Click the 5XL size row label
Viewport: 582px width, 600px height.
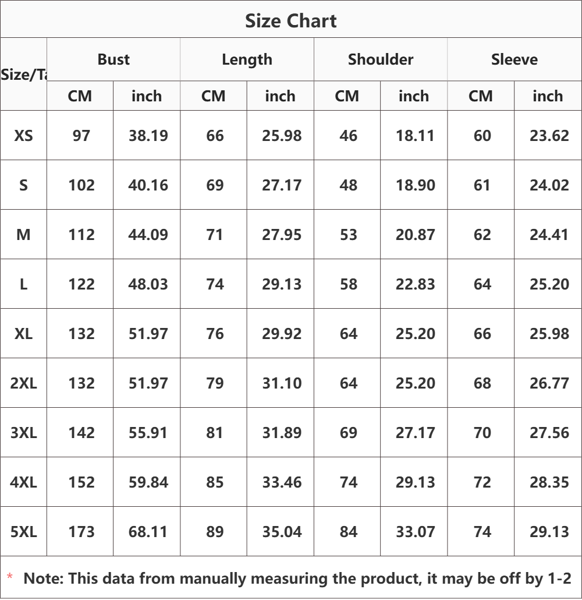click(x=23, y=531)
